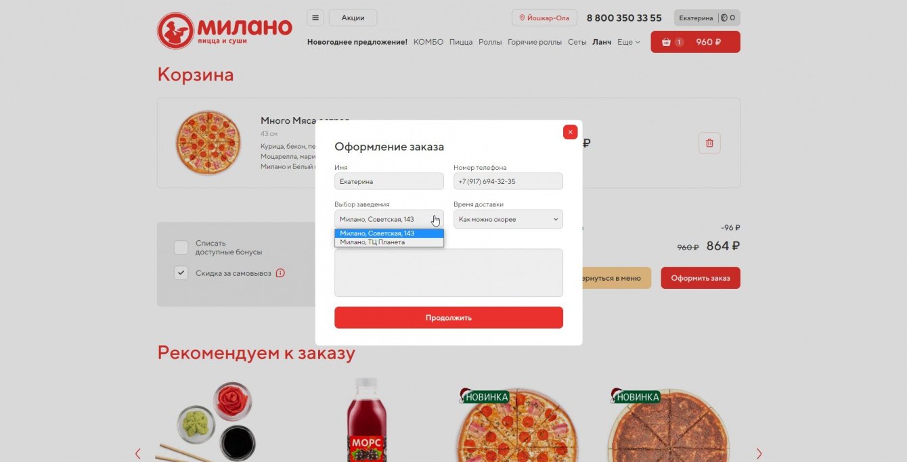Close the order form dialog
907x462 pixels.
(570, 132)
